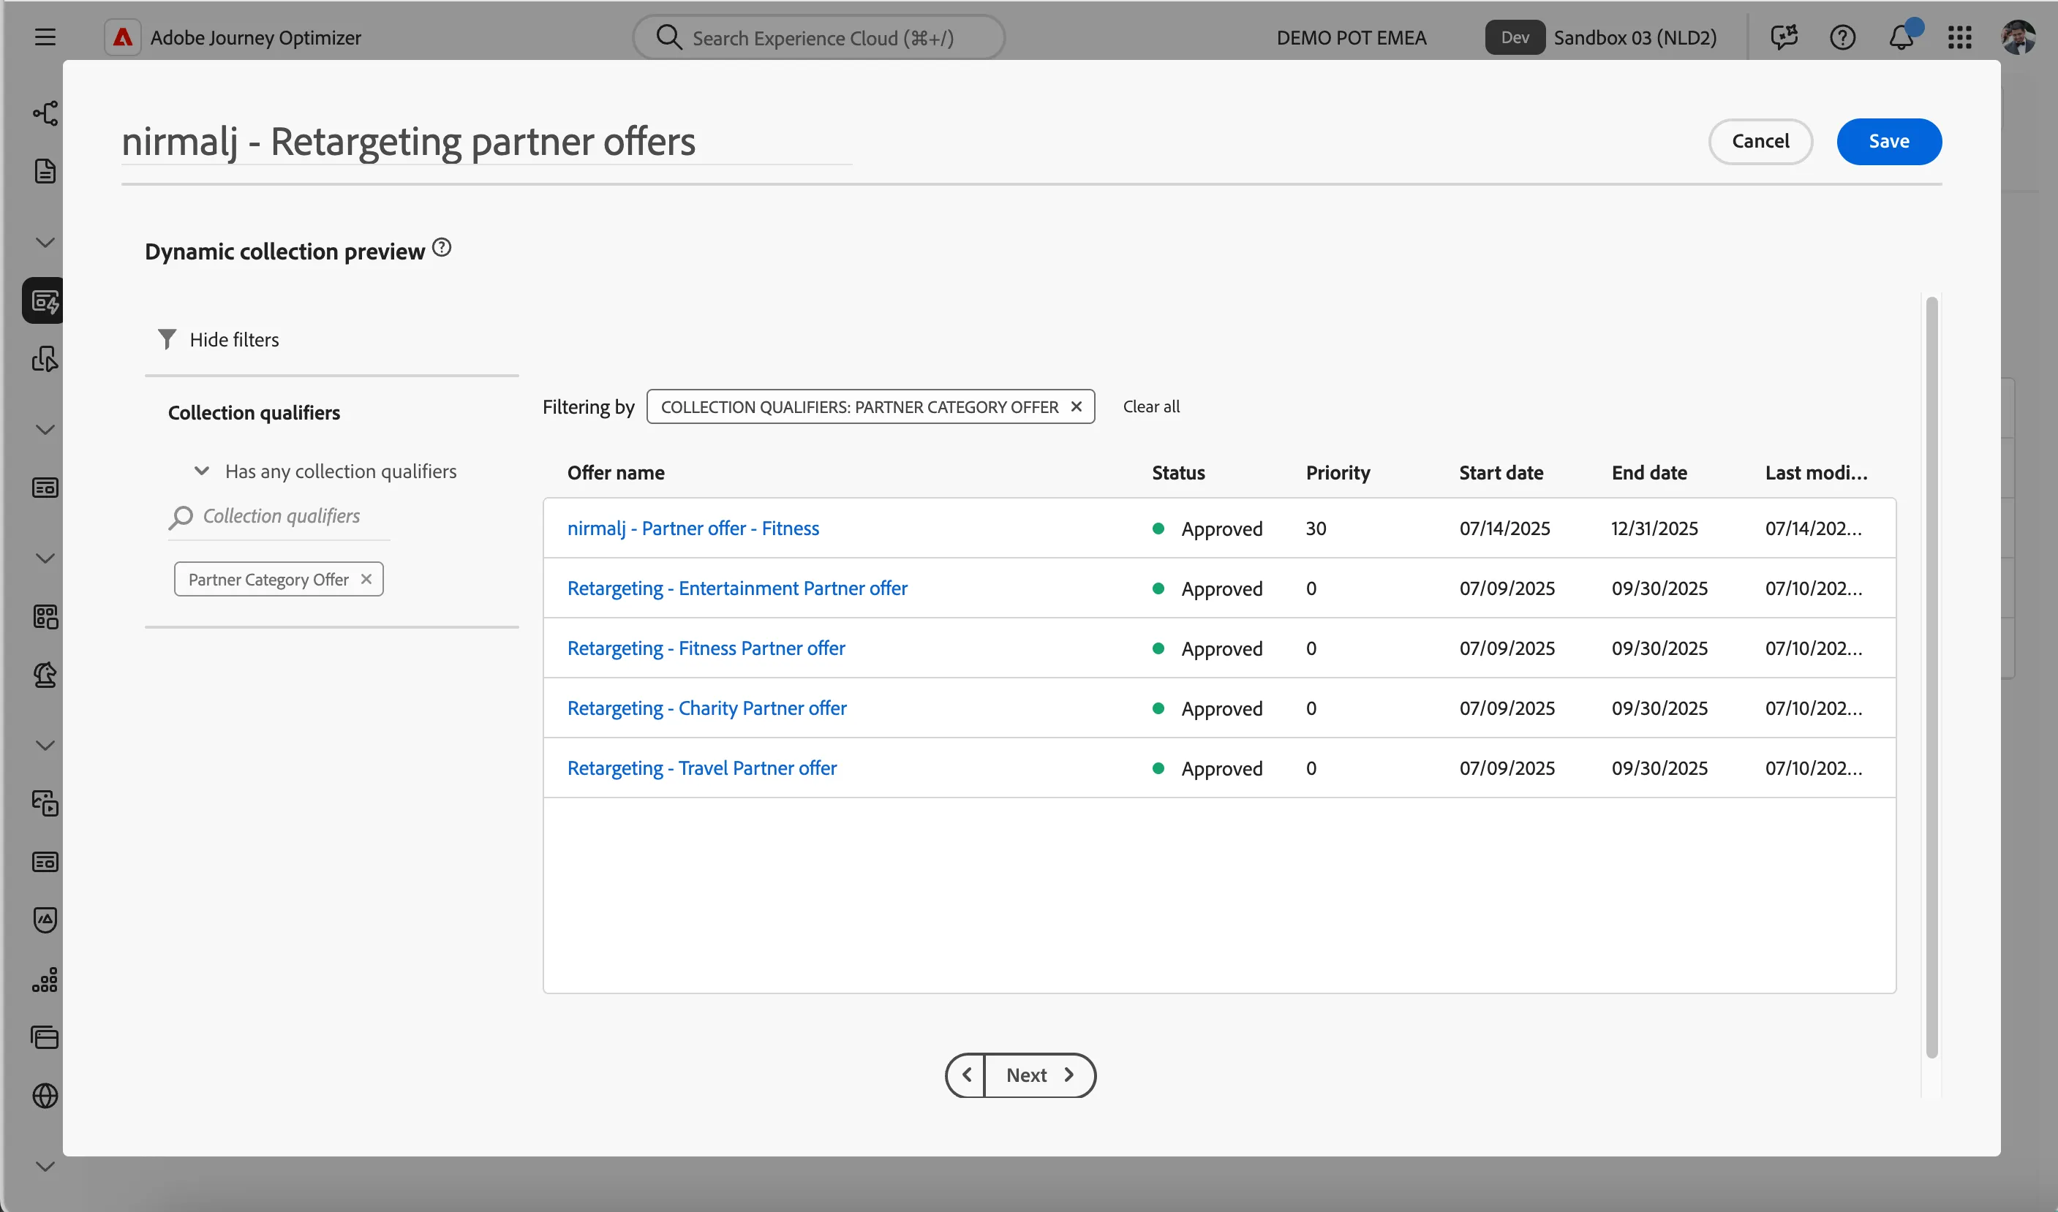Click the vertical scrollbar in the dialog
Image resolution: width=2058 pixels, height=1212 pixels.
1931,678
